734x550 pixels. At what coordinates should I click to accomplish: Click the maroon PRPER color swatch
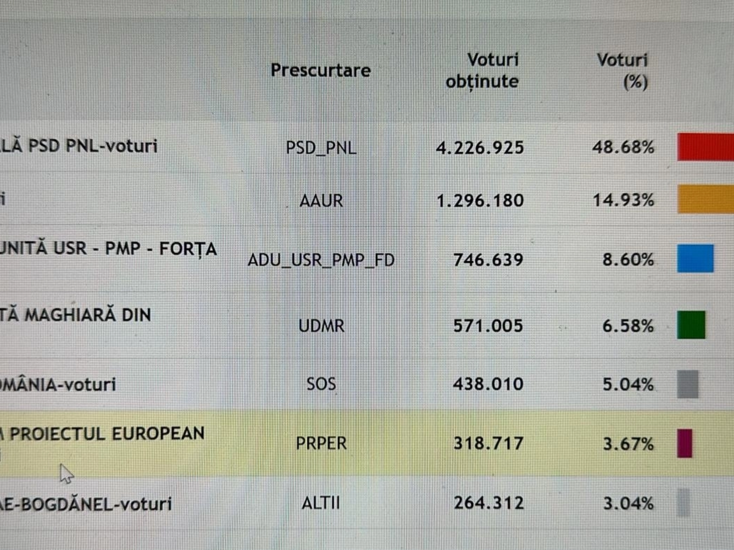click(684, 443)
